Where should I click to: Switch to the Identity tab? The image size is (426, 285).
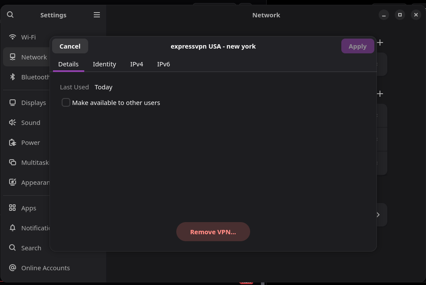click(x=104, y=64)
